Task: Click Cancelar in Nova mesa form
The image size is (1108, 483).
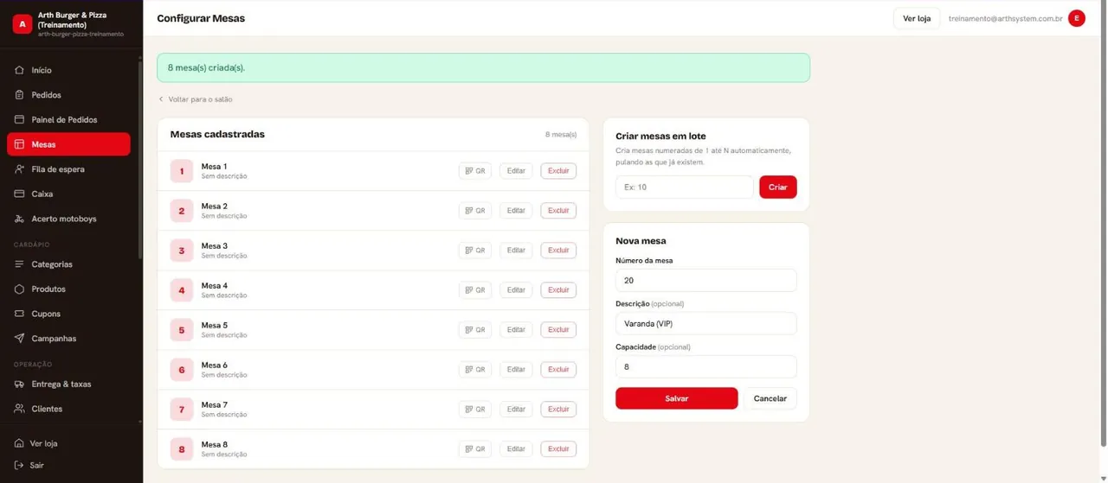Action: (x=770, y=398)
